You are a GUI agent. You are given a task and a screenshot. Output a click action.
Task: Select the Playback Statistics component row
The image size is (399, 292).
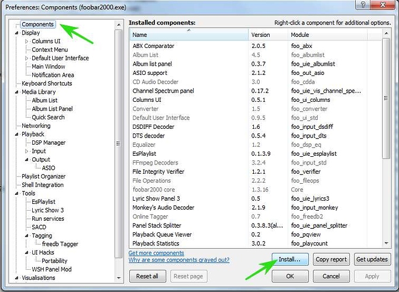256,243
